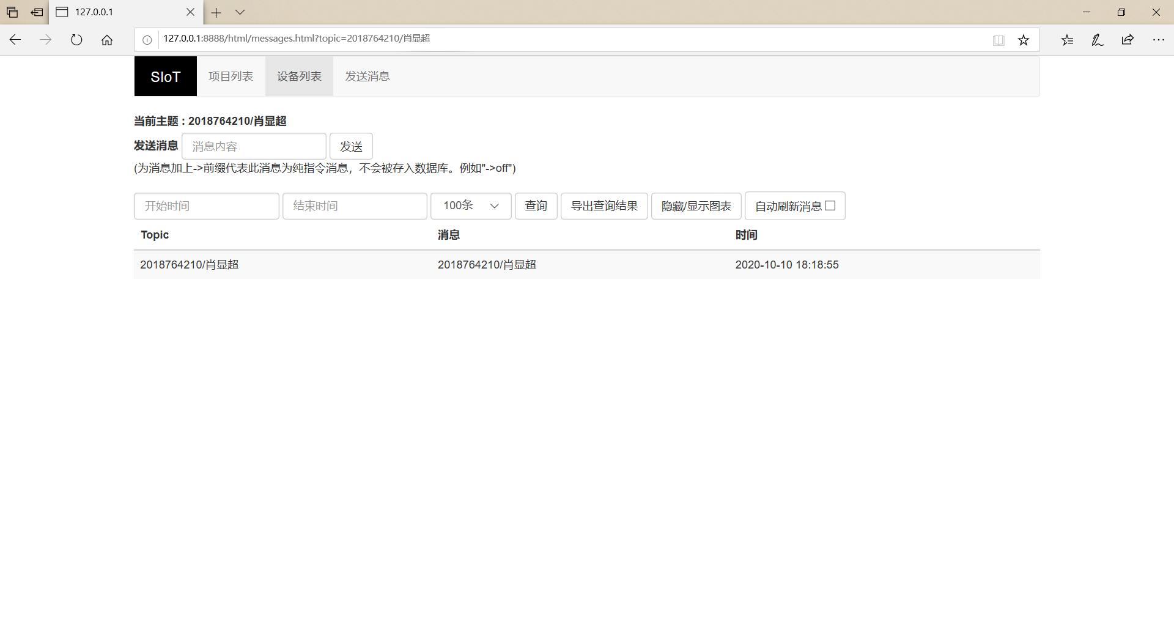Viewport: 1174px width, 630px height.
Task: Click 查询 to run the query
Action: [x=536, y=206]
